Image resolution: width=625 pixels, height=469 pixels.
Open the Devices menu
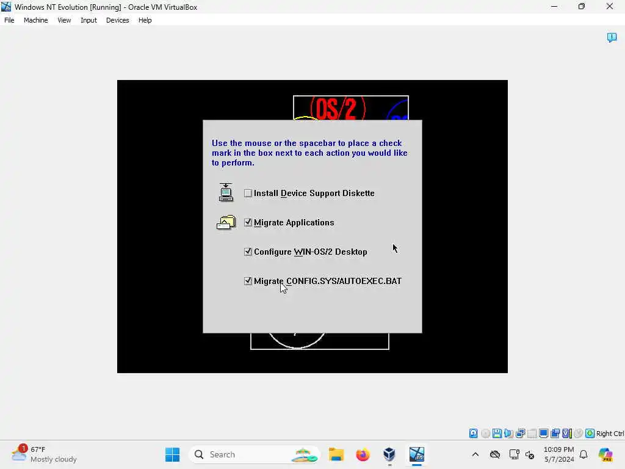click(117, 20)
